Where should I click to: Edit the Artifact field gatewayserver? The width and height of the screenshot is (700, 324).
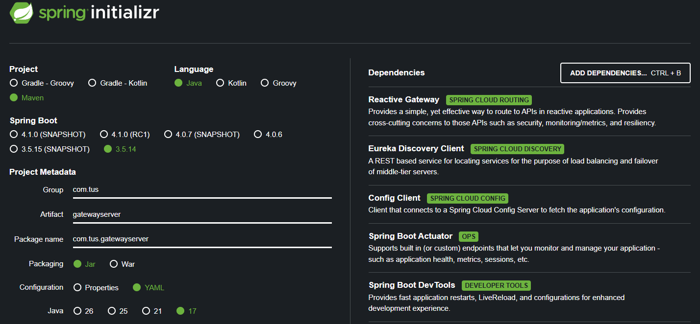pyautogui.click(x=202, y=214)
